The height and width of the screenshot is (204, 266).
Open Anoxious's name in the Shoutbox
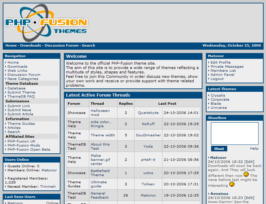pyautogui.click(x=219, y=194)
